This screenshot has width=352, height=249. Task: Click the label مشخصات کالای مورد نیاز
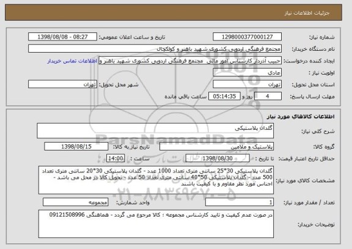click(x=305, y=180)
